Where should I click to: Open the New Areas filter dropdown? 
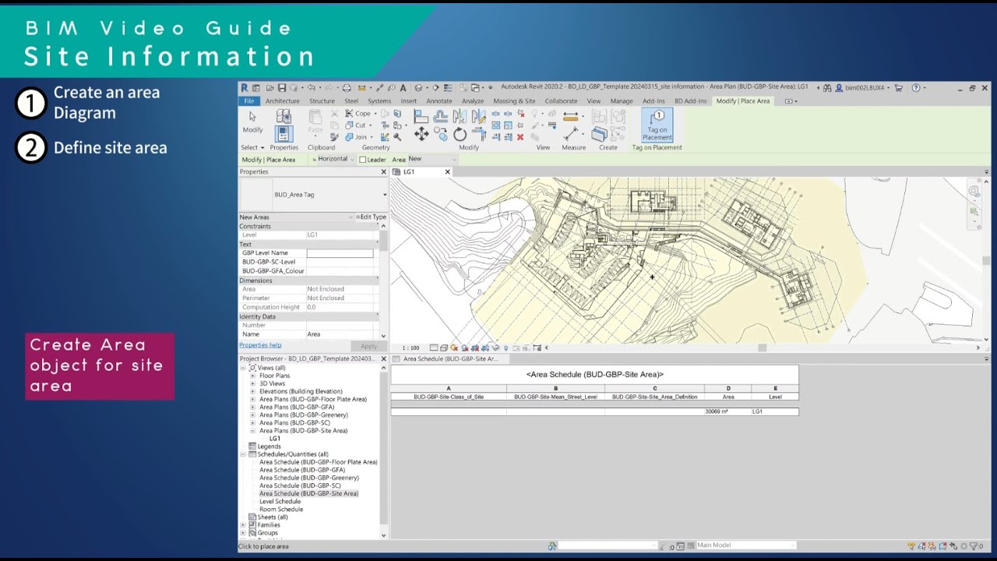(x=351, y=217)
